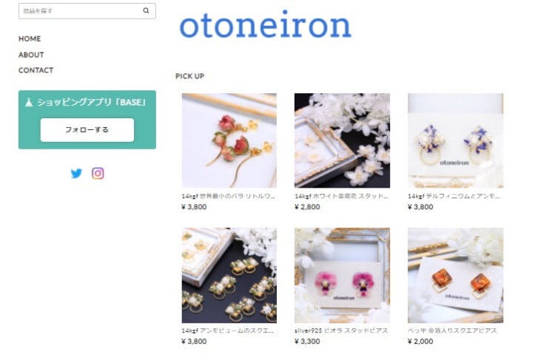This screenshot has width=555, height=357.
Task: Open the red rose earrings thumbnail
Action: point(229,140)
